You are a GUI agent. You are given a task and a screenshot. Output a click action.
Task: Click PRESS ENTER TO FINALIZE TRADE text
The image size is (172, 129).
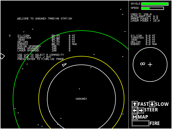41,59
